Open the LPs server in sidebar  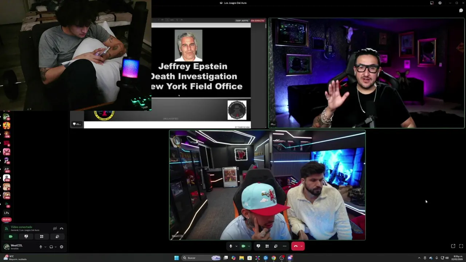point(7,213)
